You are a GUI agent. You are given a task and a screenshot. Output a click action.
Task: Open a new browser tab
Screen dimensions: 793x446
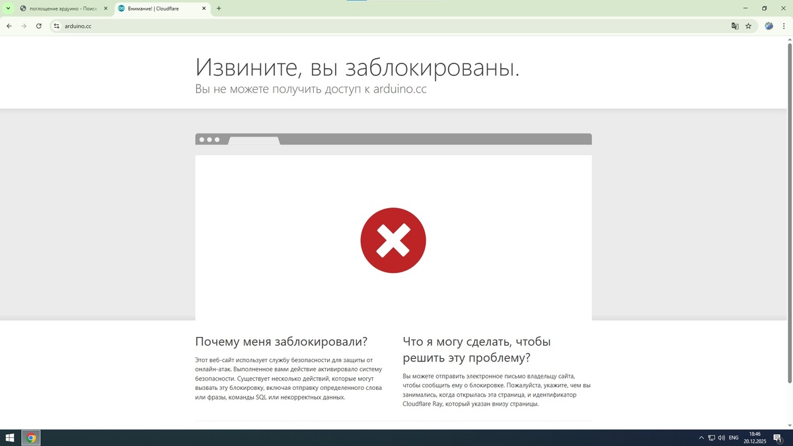pos(219,9)
